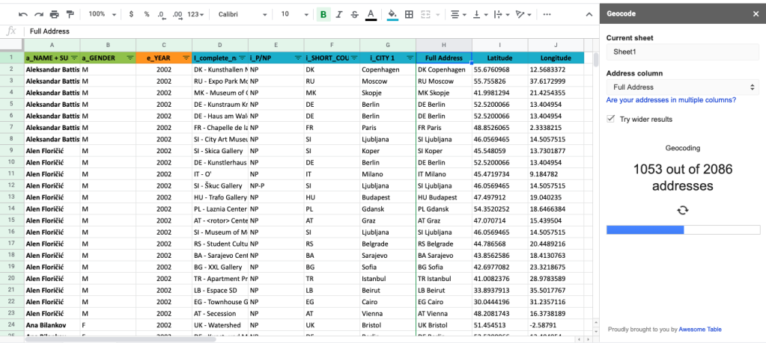Open the Address column dropdown
This screenshot has height=343, width=766.
point(682,87)
